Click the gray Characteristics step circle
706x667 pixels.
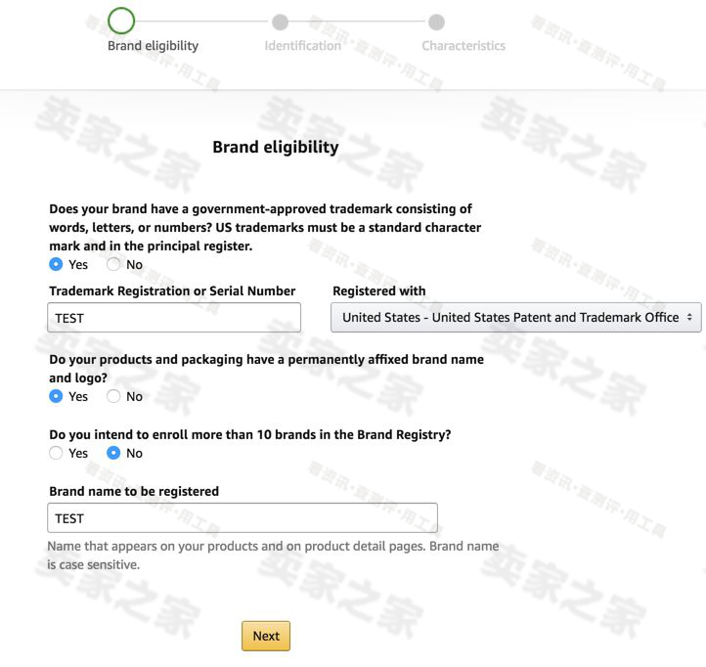coord(436,22)
